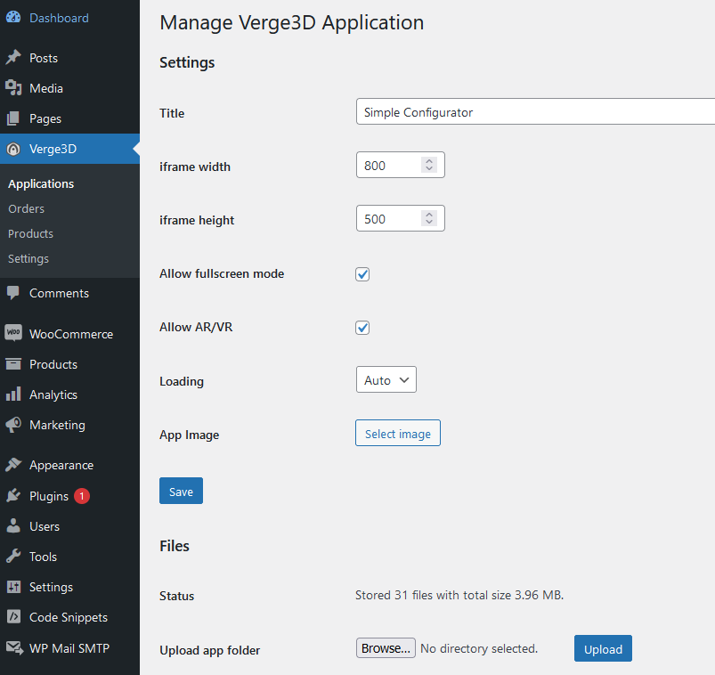Open the Verge3D menu label
This screenshot has height=675, width=715.
53,149
